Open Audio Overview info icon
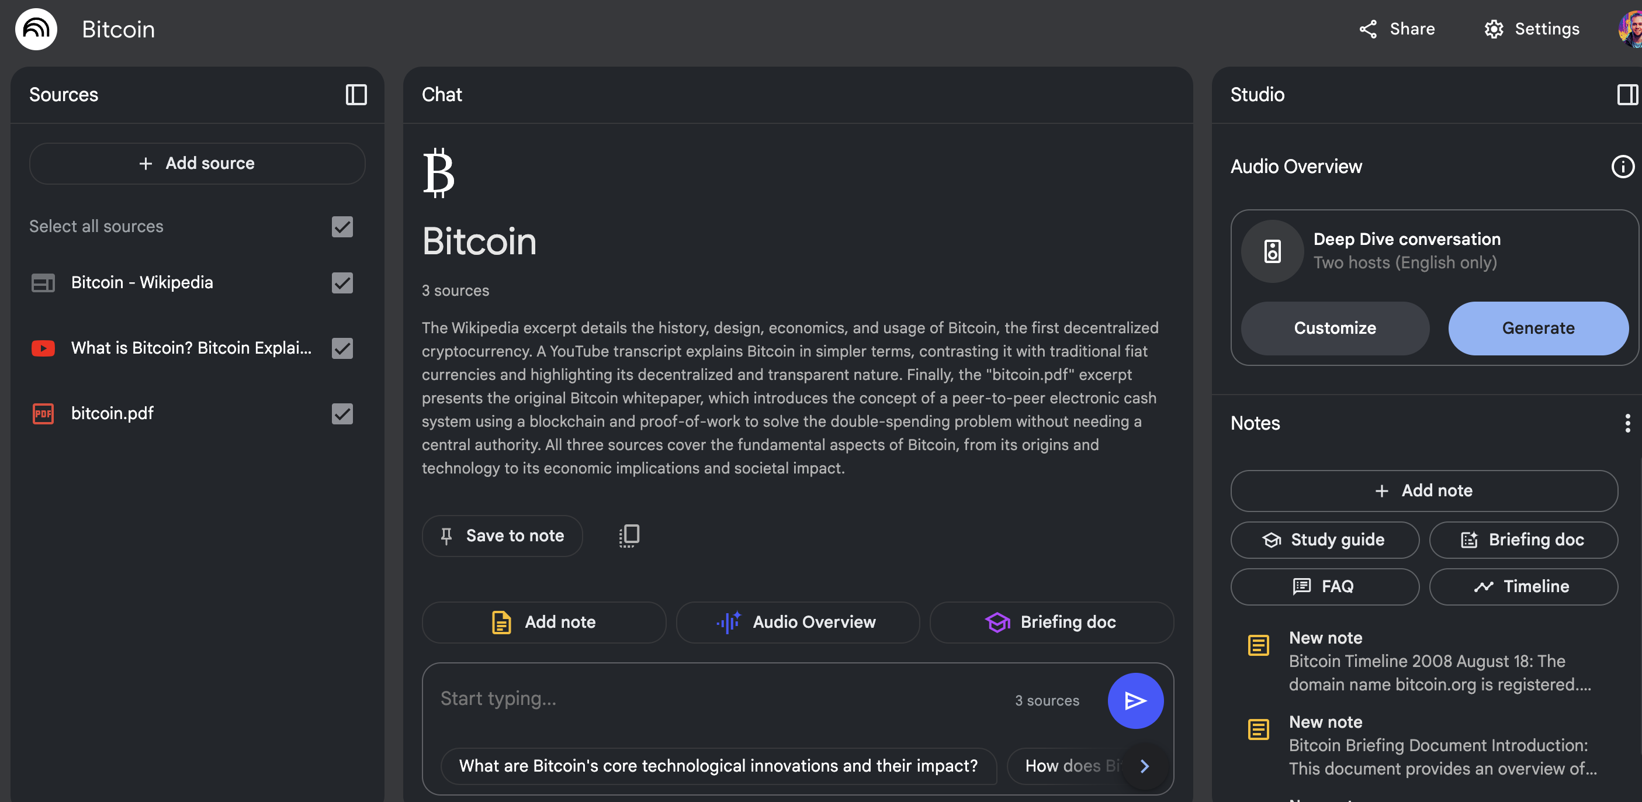The width and height of the screenshot is (1642, 802). 1622,167
